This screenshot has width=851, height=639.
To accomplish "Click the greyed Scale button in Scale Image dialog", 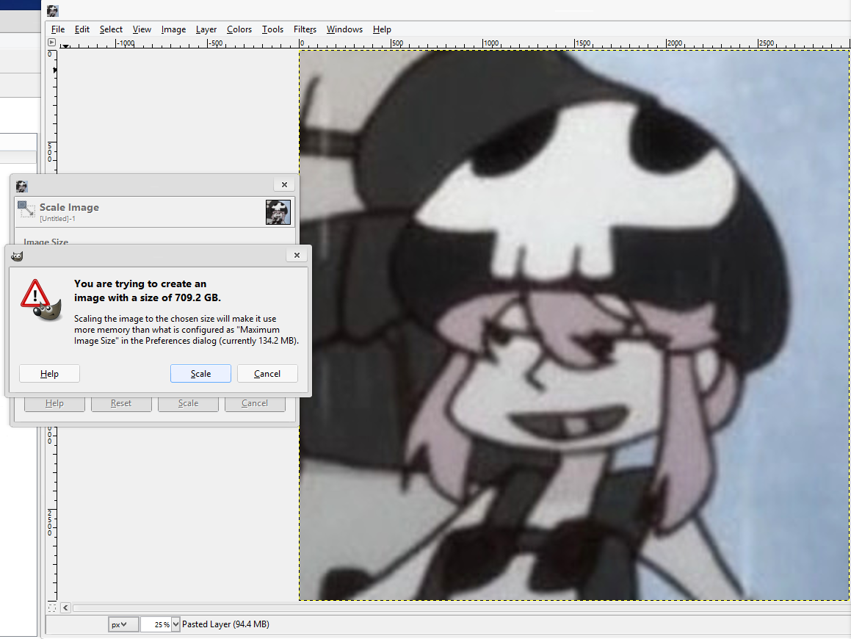I will pyautogui.click(x=188, y=403).
